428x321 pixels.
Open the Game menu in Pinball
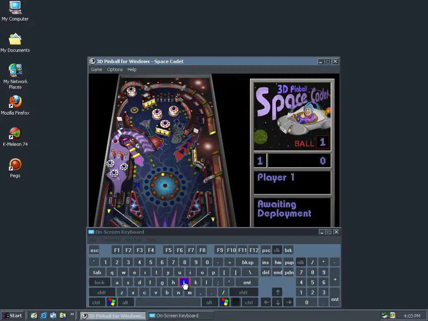tap(97, 69)
